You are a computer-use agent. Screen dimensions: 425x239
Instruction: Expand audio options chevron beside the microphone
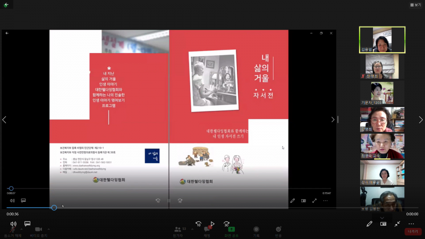(21, 229)
